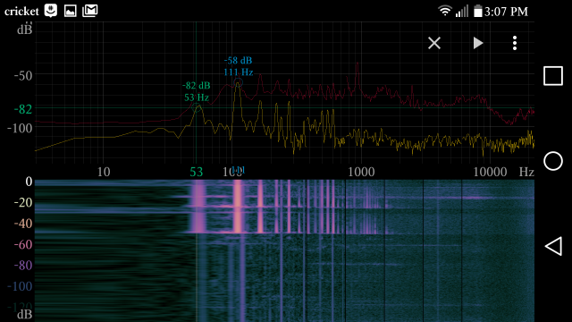Tap the green -82 level axis label
The image size is (572, 322).
coord(23,109)
